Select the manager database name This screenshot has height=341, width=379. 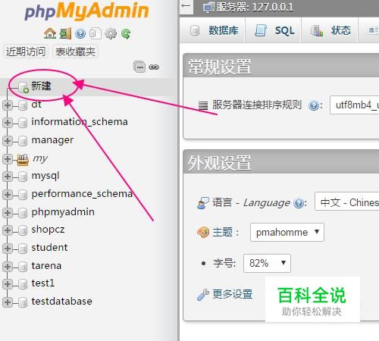pyautogui.click(x=52, y=140)
